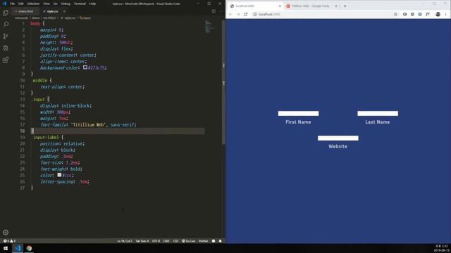
Task: Open editor More Actions ellipsis
Action: tap(221, 11)
